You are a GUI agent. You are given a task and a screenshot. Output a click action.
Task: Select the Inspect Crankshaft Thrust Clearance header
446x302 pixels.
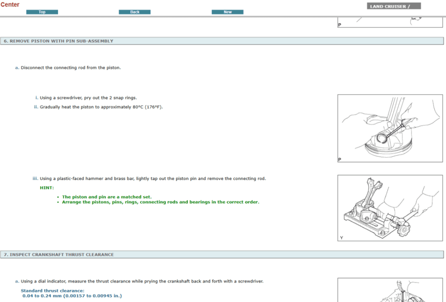59,254
